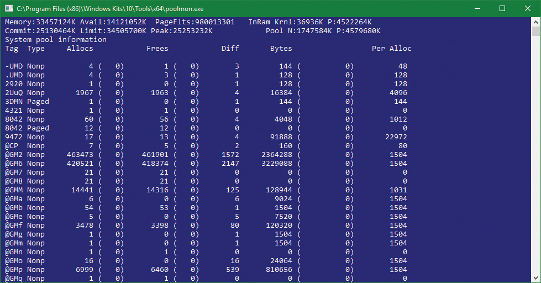The width and height of the screenshot is (541, 283).
Task: Select the 2UuQ tag entry
Action: pos(14,93)
